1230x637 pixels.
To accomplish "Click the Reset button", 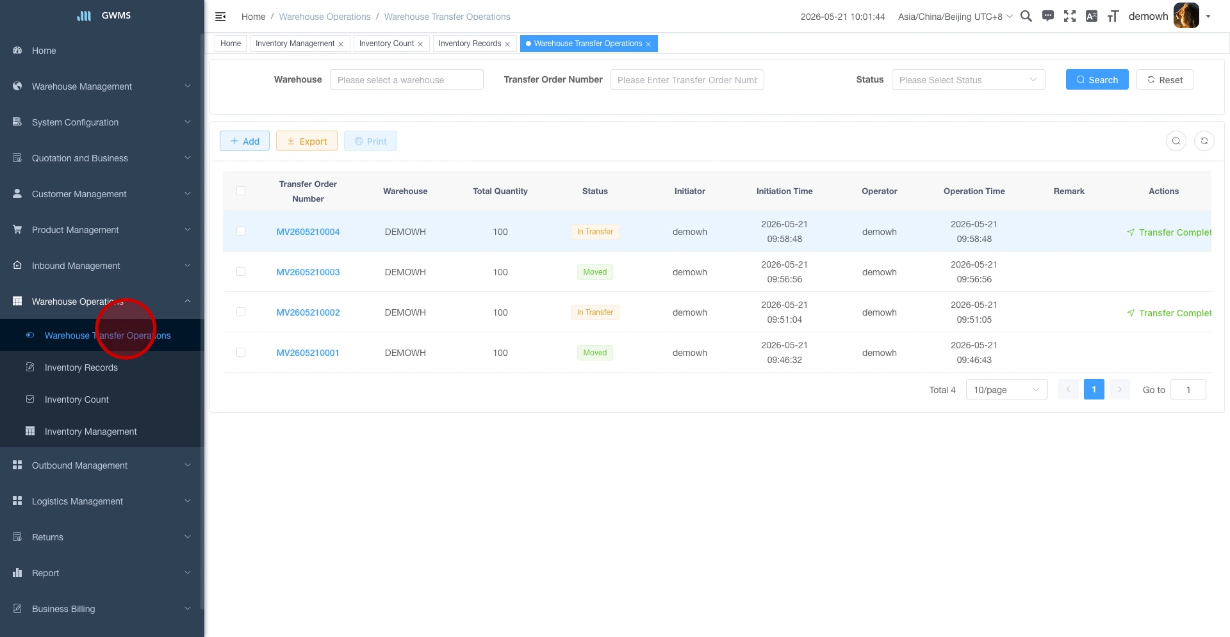I will point(1165,79).
